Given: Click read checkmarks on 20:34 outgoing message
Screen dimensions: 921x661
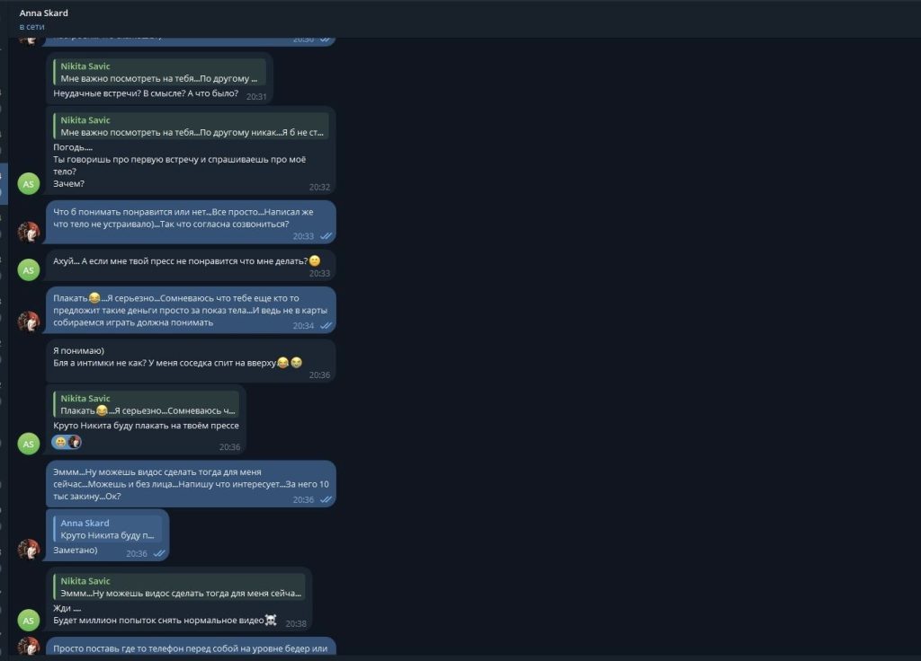Looking at the screenshot, I should 326,325.
